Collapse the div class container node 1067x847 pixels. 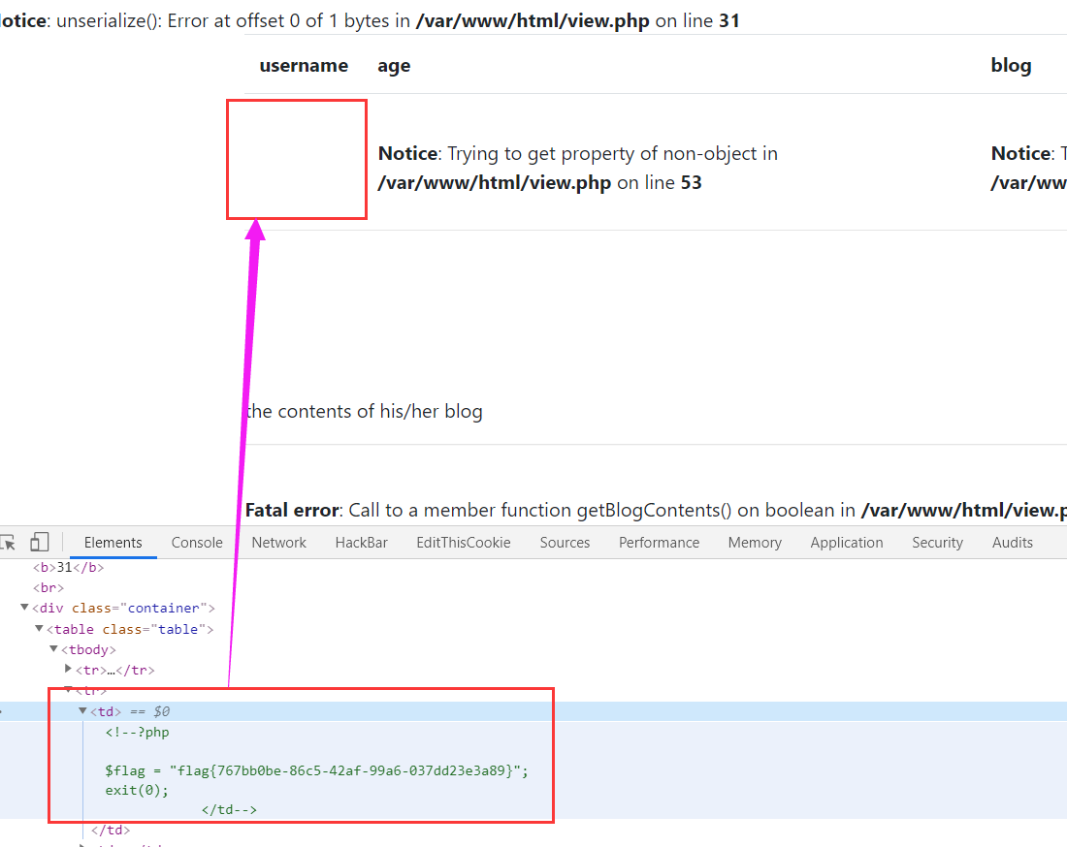pos(24,607)
